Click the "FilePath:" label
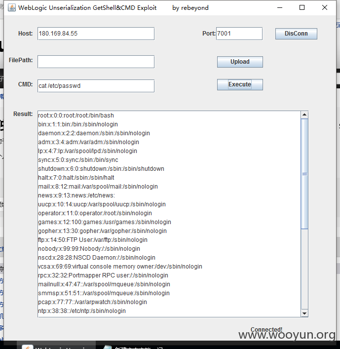340x349 pixels. pyautogui.click(x=21, y=60)
